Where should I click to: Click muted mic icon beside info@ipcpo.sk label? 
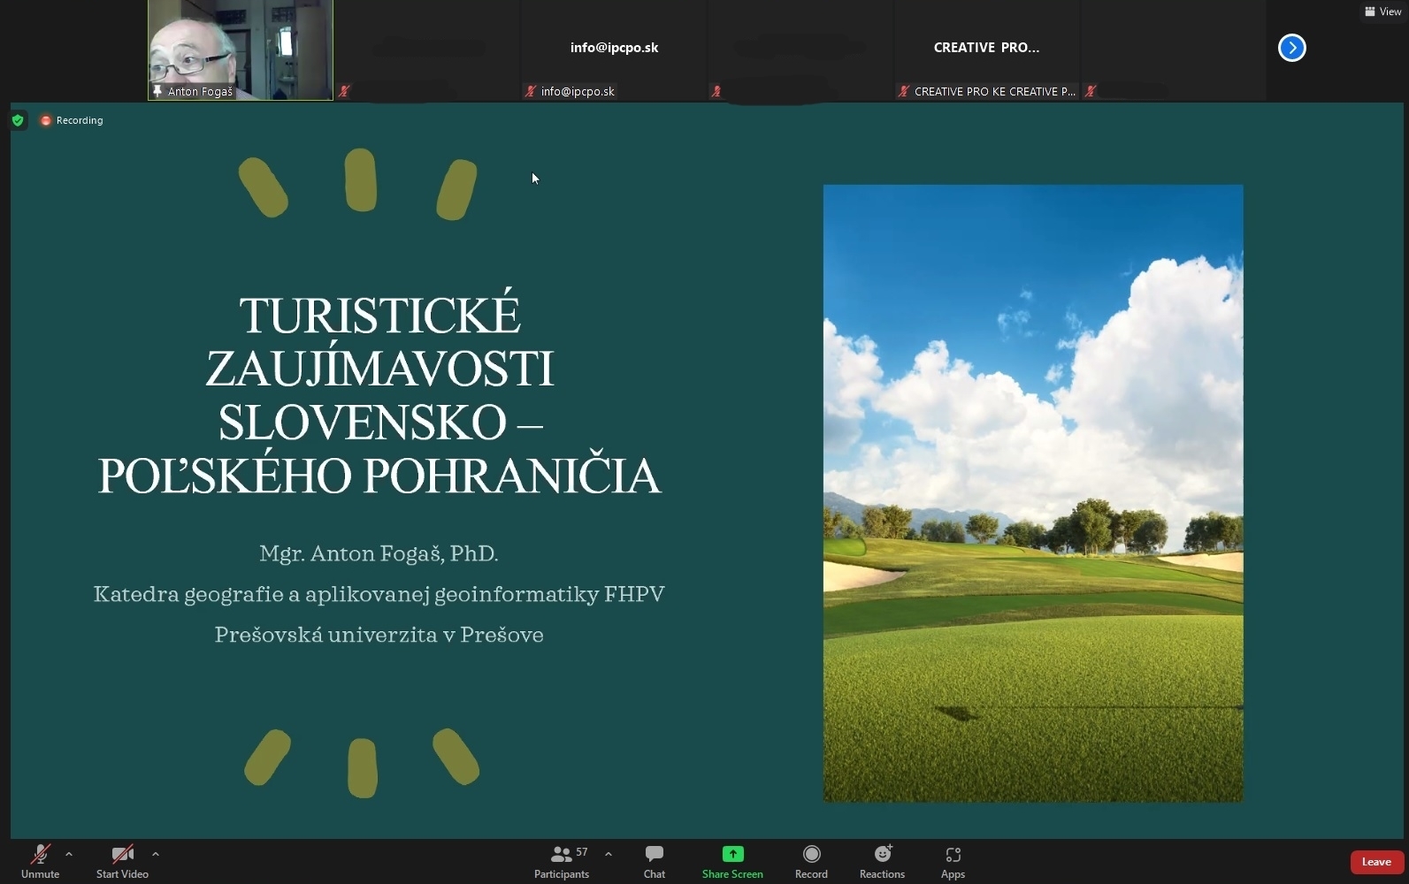(x=531, y=91)
